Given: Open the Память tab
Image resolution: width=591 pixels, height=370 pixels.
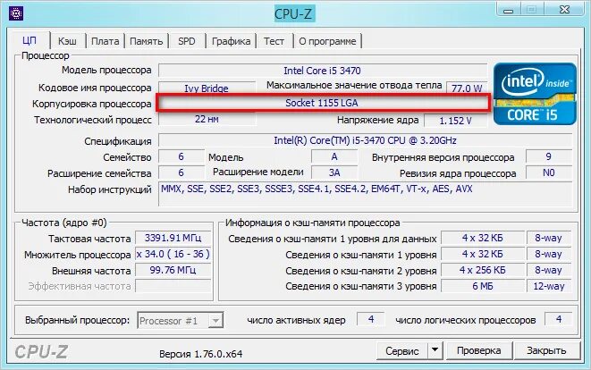Looking at the screenshot, I should [x=147, y=41].
